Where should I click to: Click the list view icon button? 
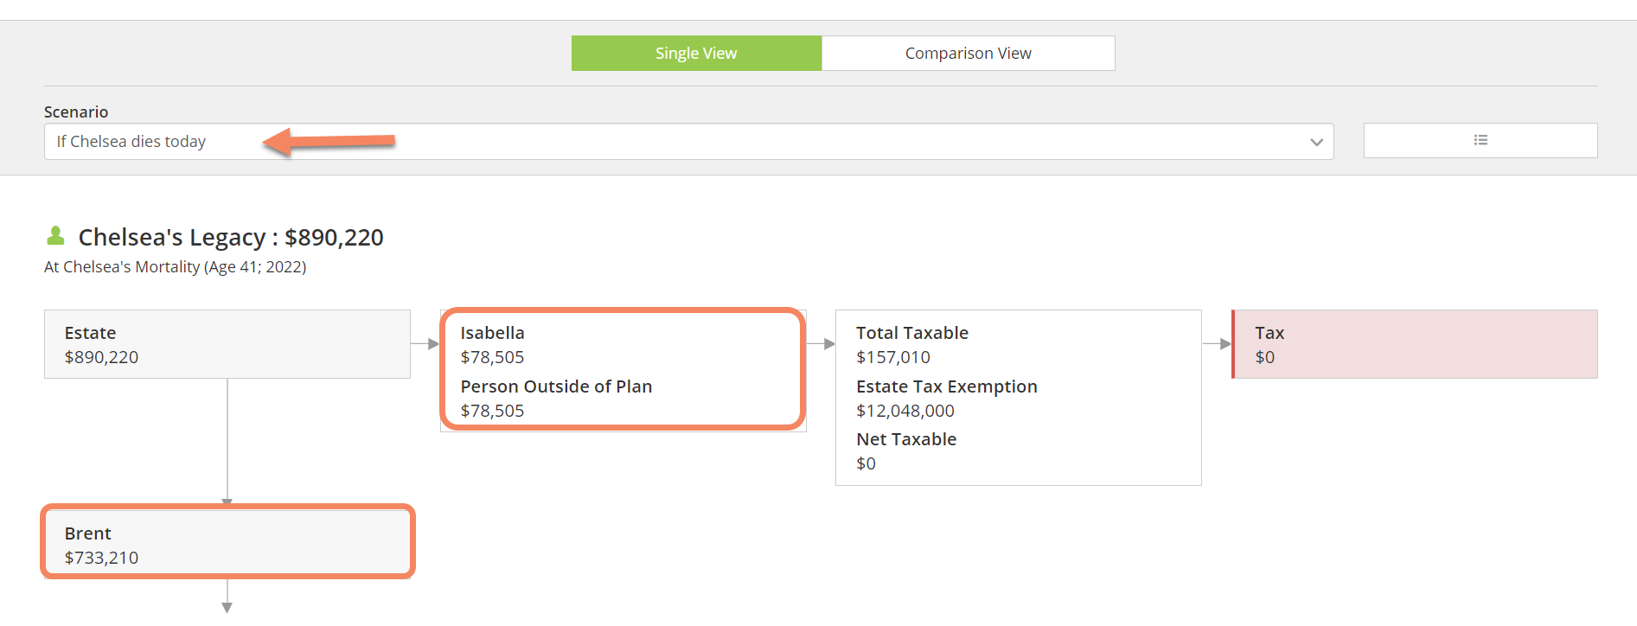coord(1480,140)
